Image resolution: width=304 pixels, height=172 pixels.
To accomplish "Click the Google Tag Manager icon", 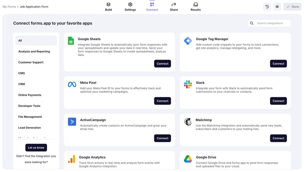I will [x=188, y=41].
